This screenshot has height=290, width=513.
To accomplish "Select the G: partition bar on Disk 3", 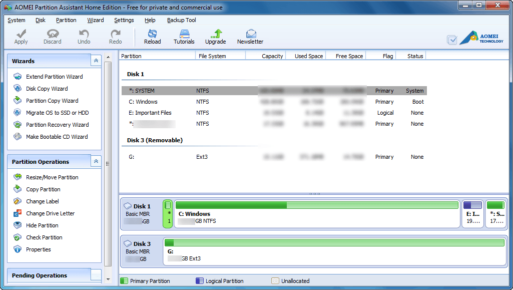I will [334, 251].
